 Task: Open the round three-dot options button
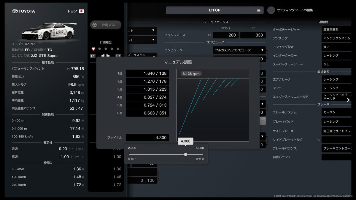point(271,10)
